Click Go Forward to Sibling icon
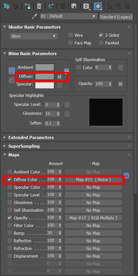This screenshot has height=276, width=138. pyautogui.click(x=127, y=6)
